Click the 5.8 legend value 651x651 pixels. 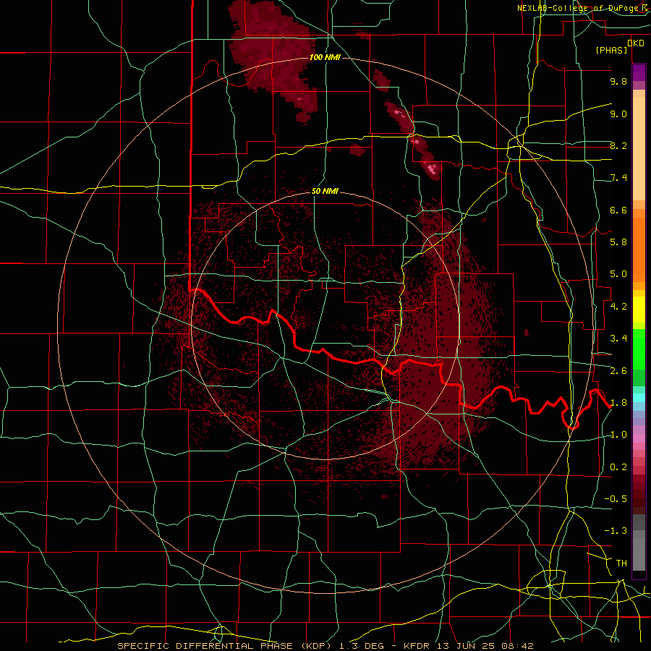[618, 242]
